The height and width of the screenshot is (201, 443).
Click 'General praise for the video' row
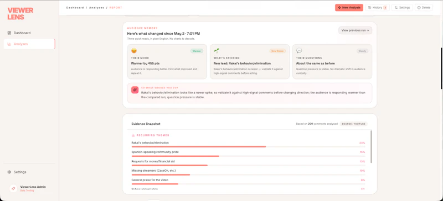pos(248,182)
